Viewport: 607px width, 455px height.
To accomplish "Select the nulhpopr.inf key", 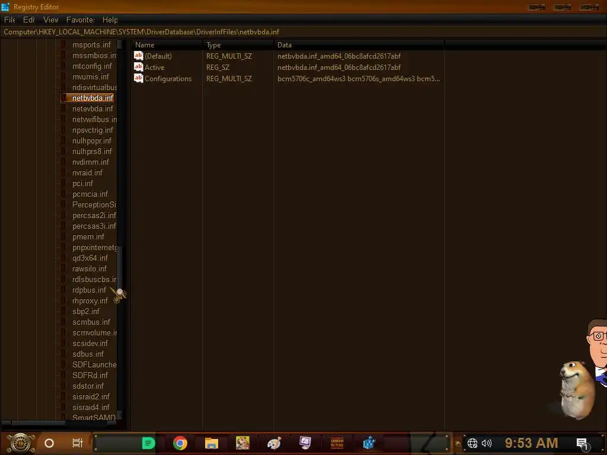I will coord(92,141).
